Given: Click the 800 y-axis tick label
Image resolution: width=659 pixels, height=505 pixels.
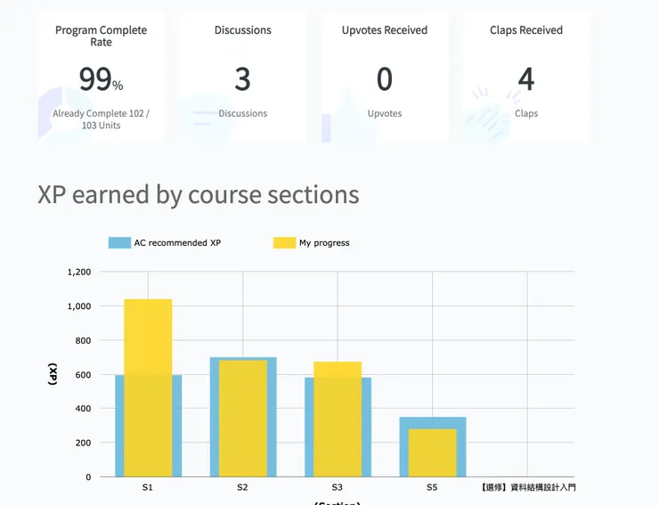Looking at the screenshot, I should (83, 340).
